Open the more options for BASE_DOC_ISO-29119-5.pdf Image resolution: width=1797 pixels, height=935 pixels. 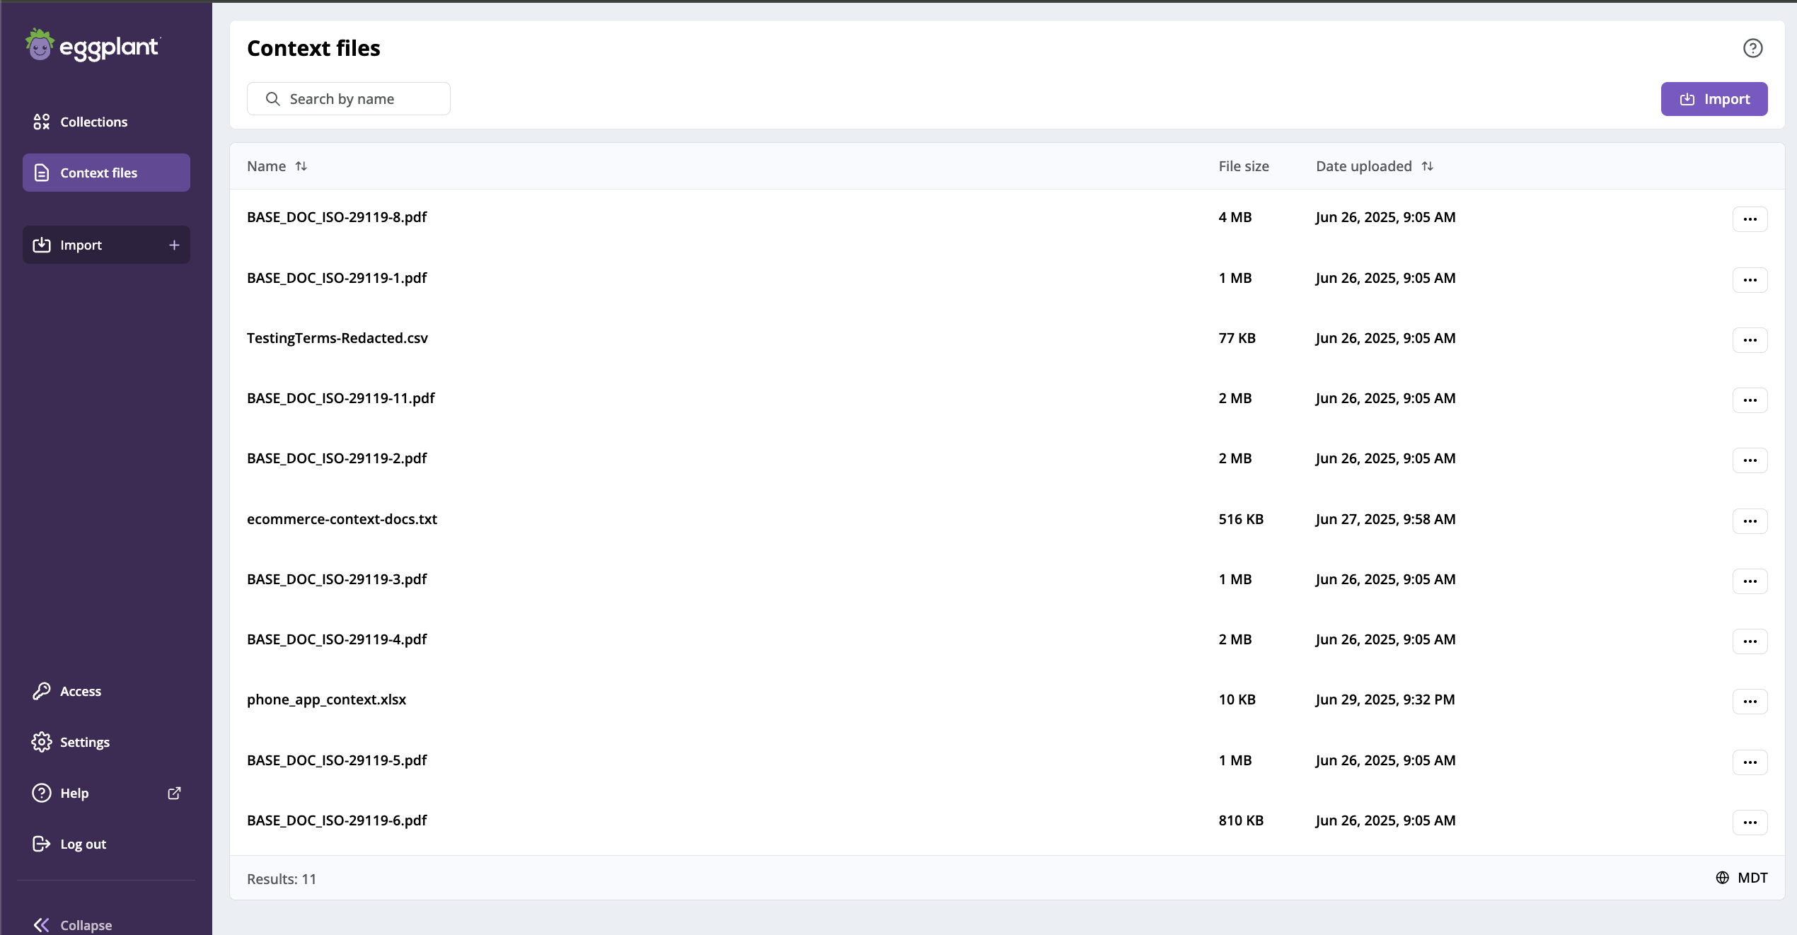pyautogui.click(x=1750, y=762)
